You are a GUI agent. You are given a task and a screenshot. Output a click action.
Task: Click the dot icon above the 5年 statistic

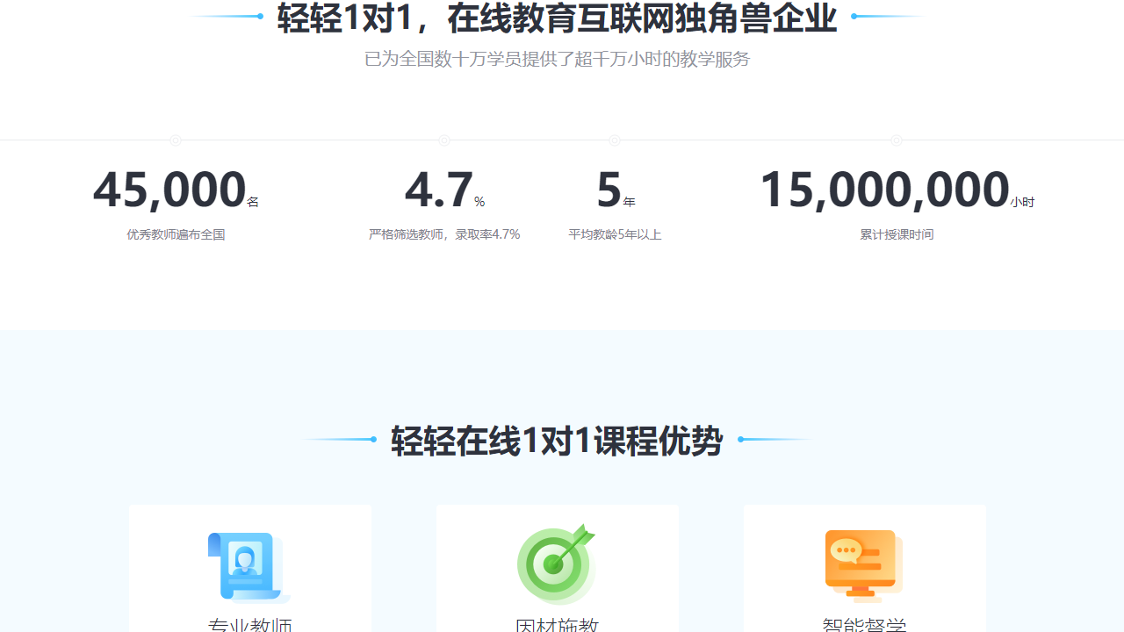(615, 140)
